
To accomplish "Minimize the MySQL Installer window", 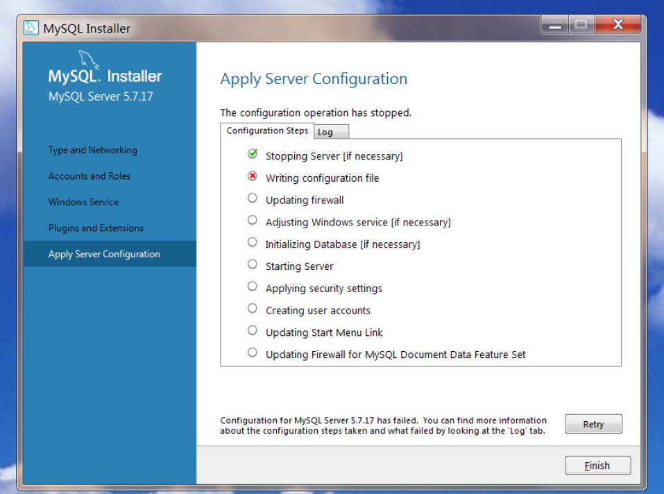I will pos(555,24).
